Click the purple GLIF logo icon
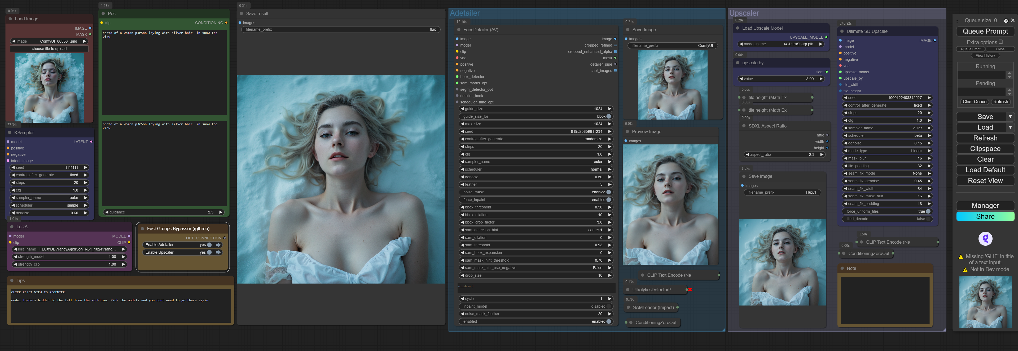This screenshot has width=1018, height=351. click(985, 239)
